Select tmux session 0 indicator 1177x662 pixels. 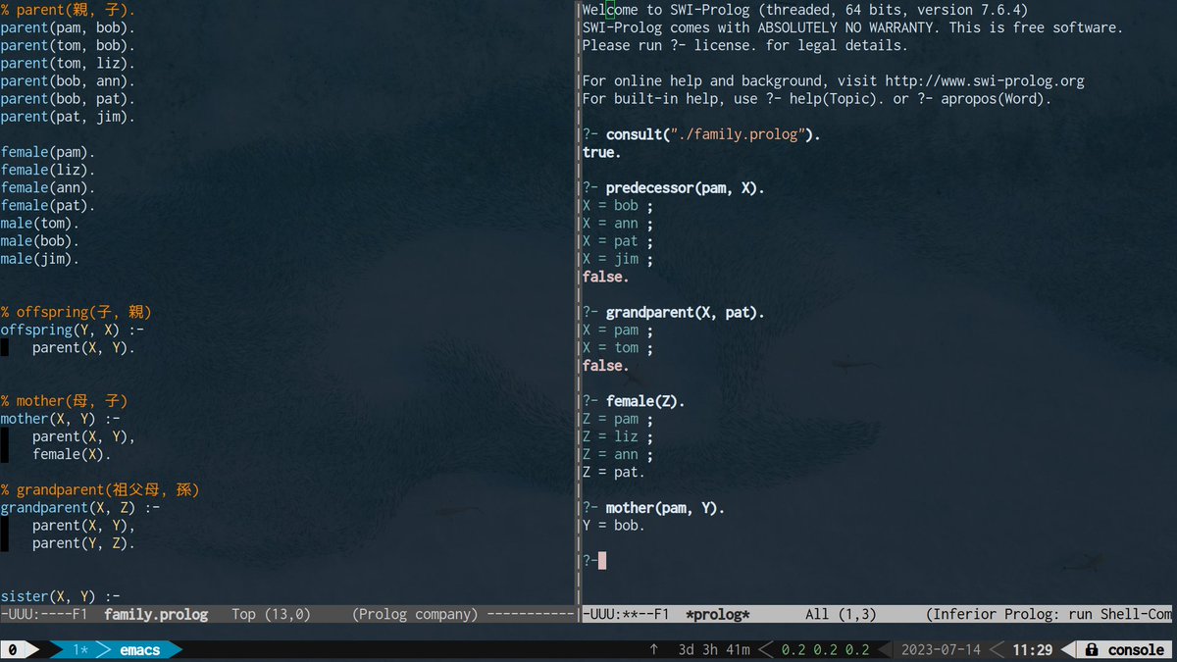click(13, 650)
